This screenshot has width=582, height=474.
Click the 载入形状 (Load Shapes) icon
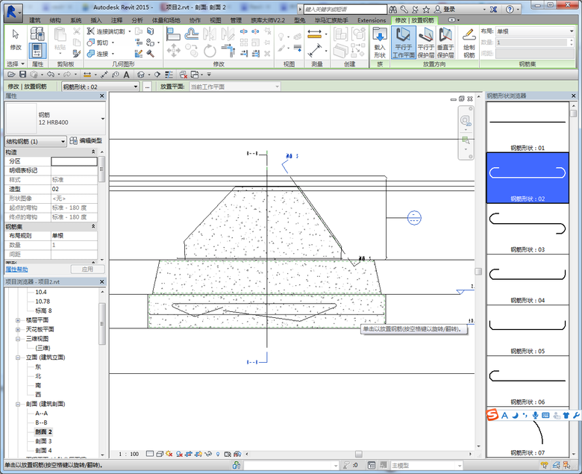point(379,42)
